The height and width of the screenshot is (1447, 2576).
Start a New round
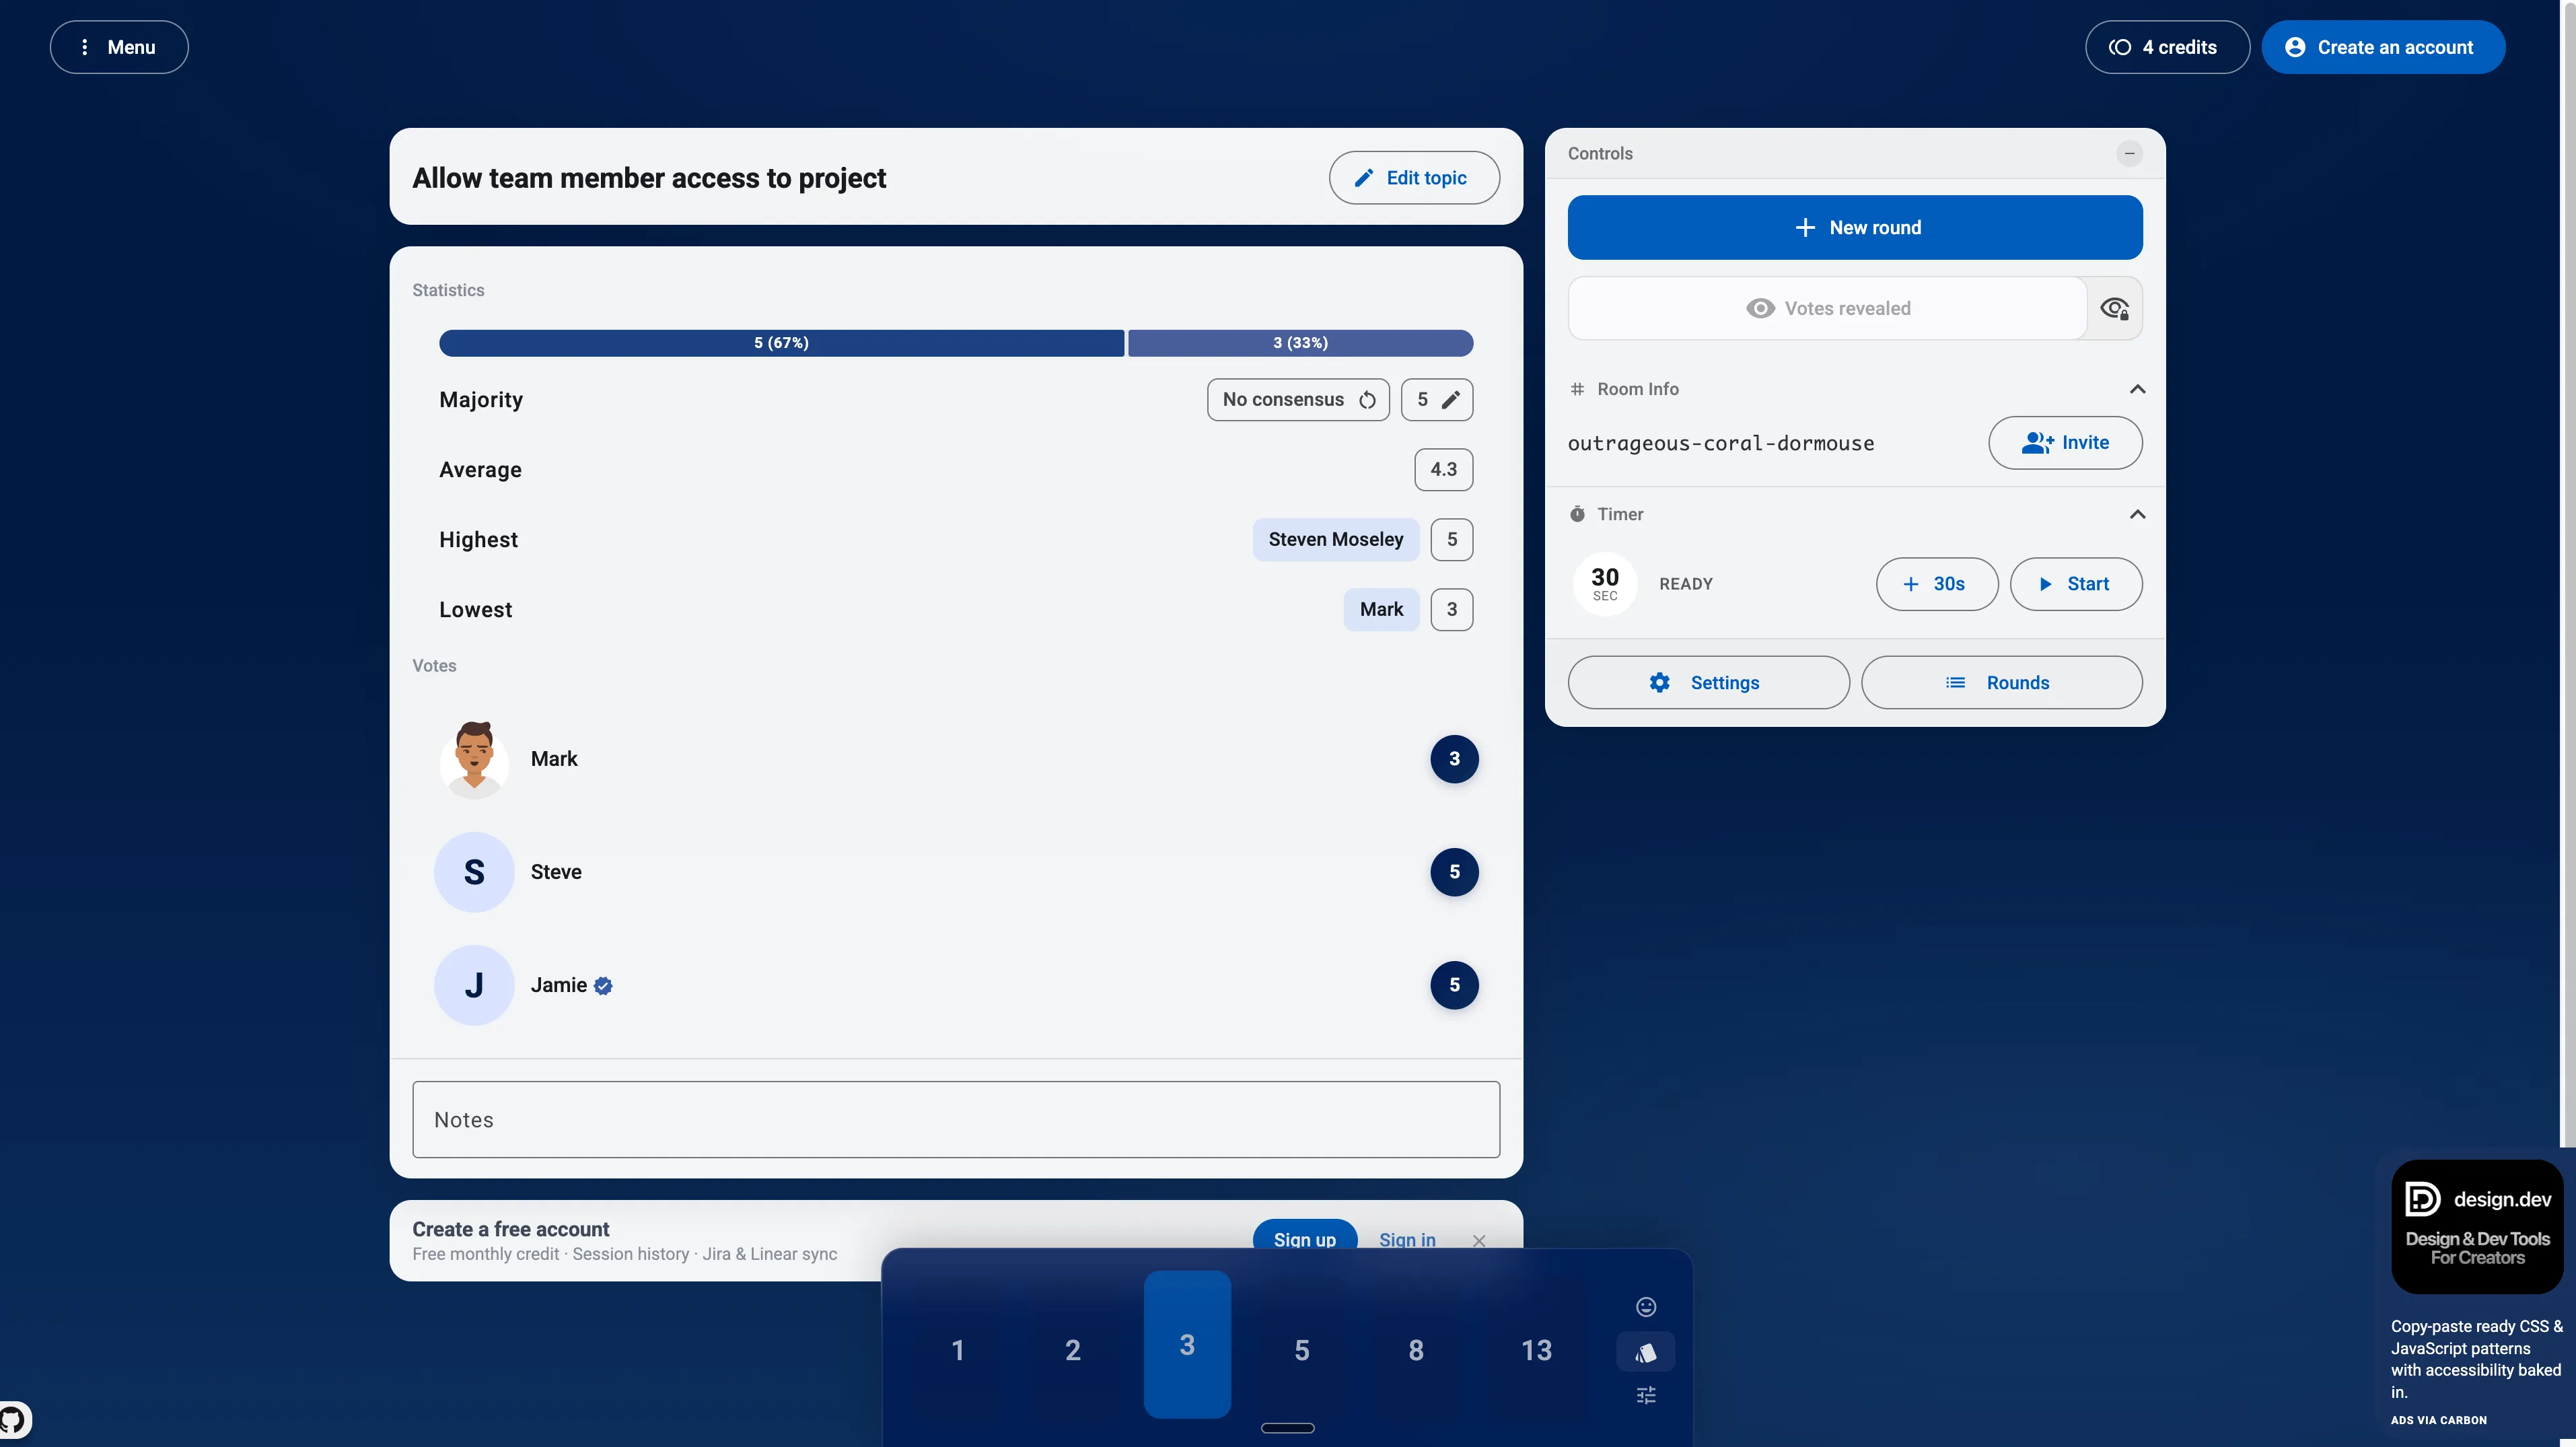tap(1854, 227)
